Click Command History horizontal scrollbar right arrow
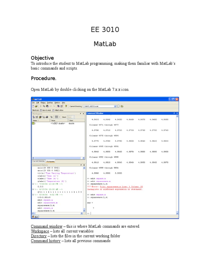 click(x=81, y=213)
